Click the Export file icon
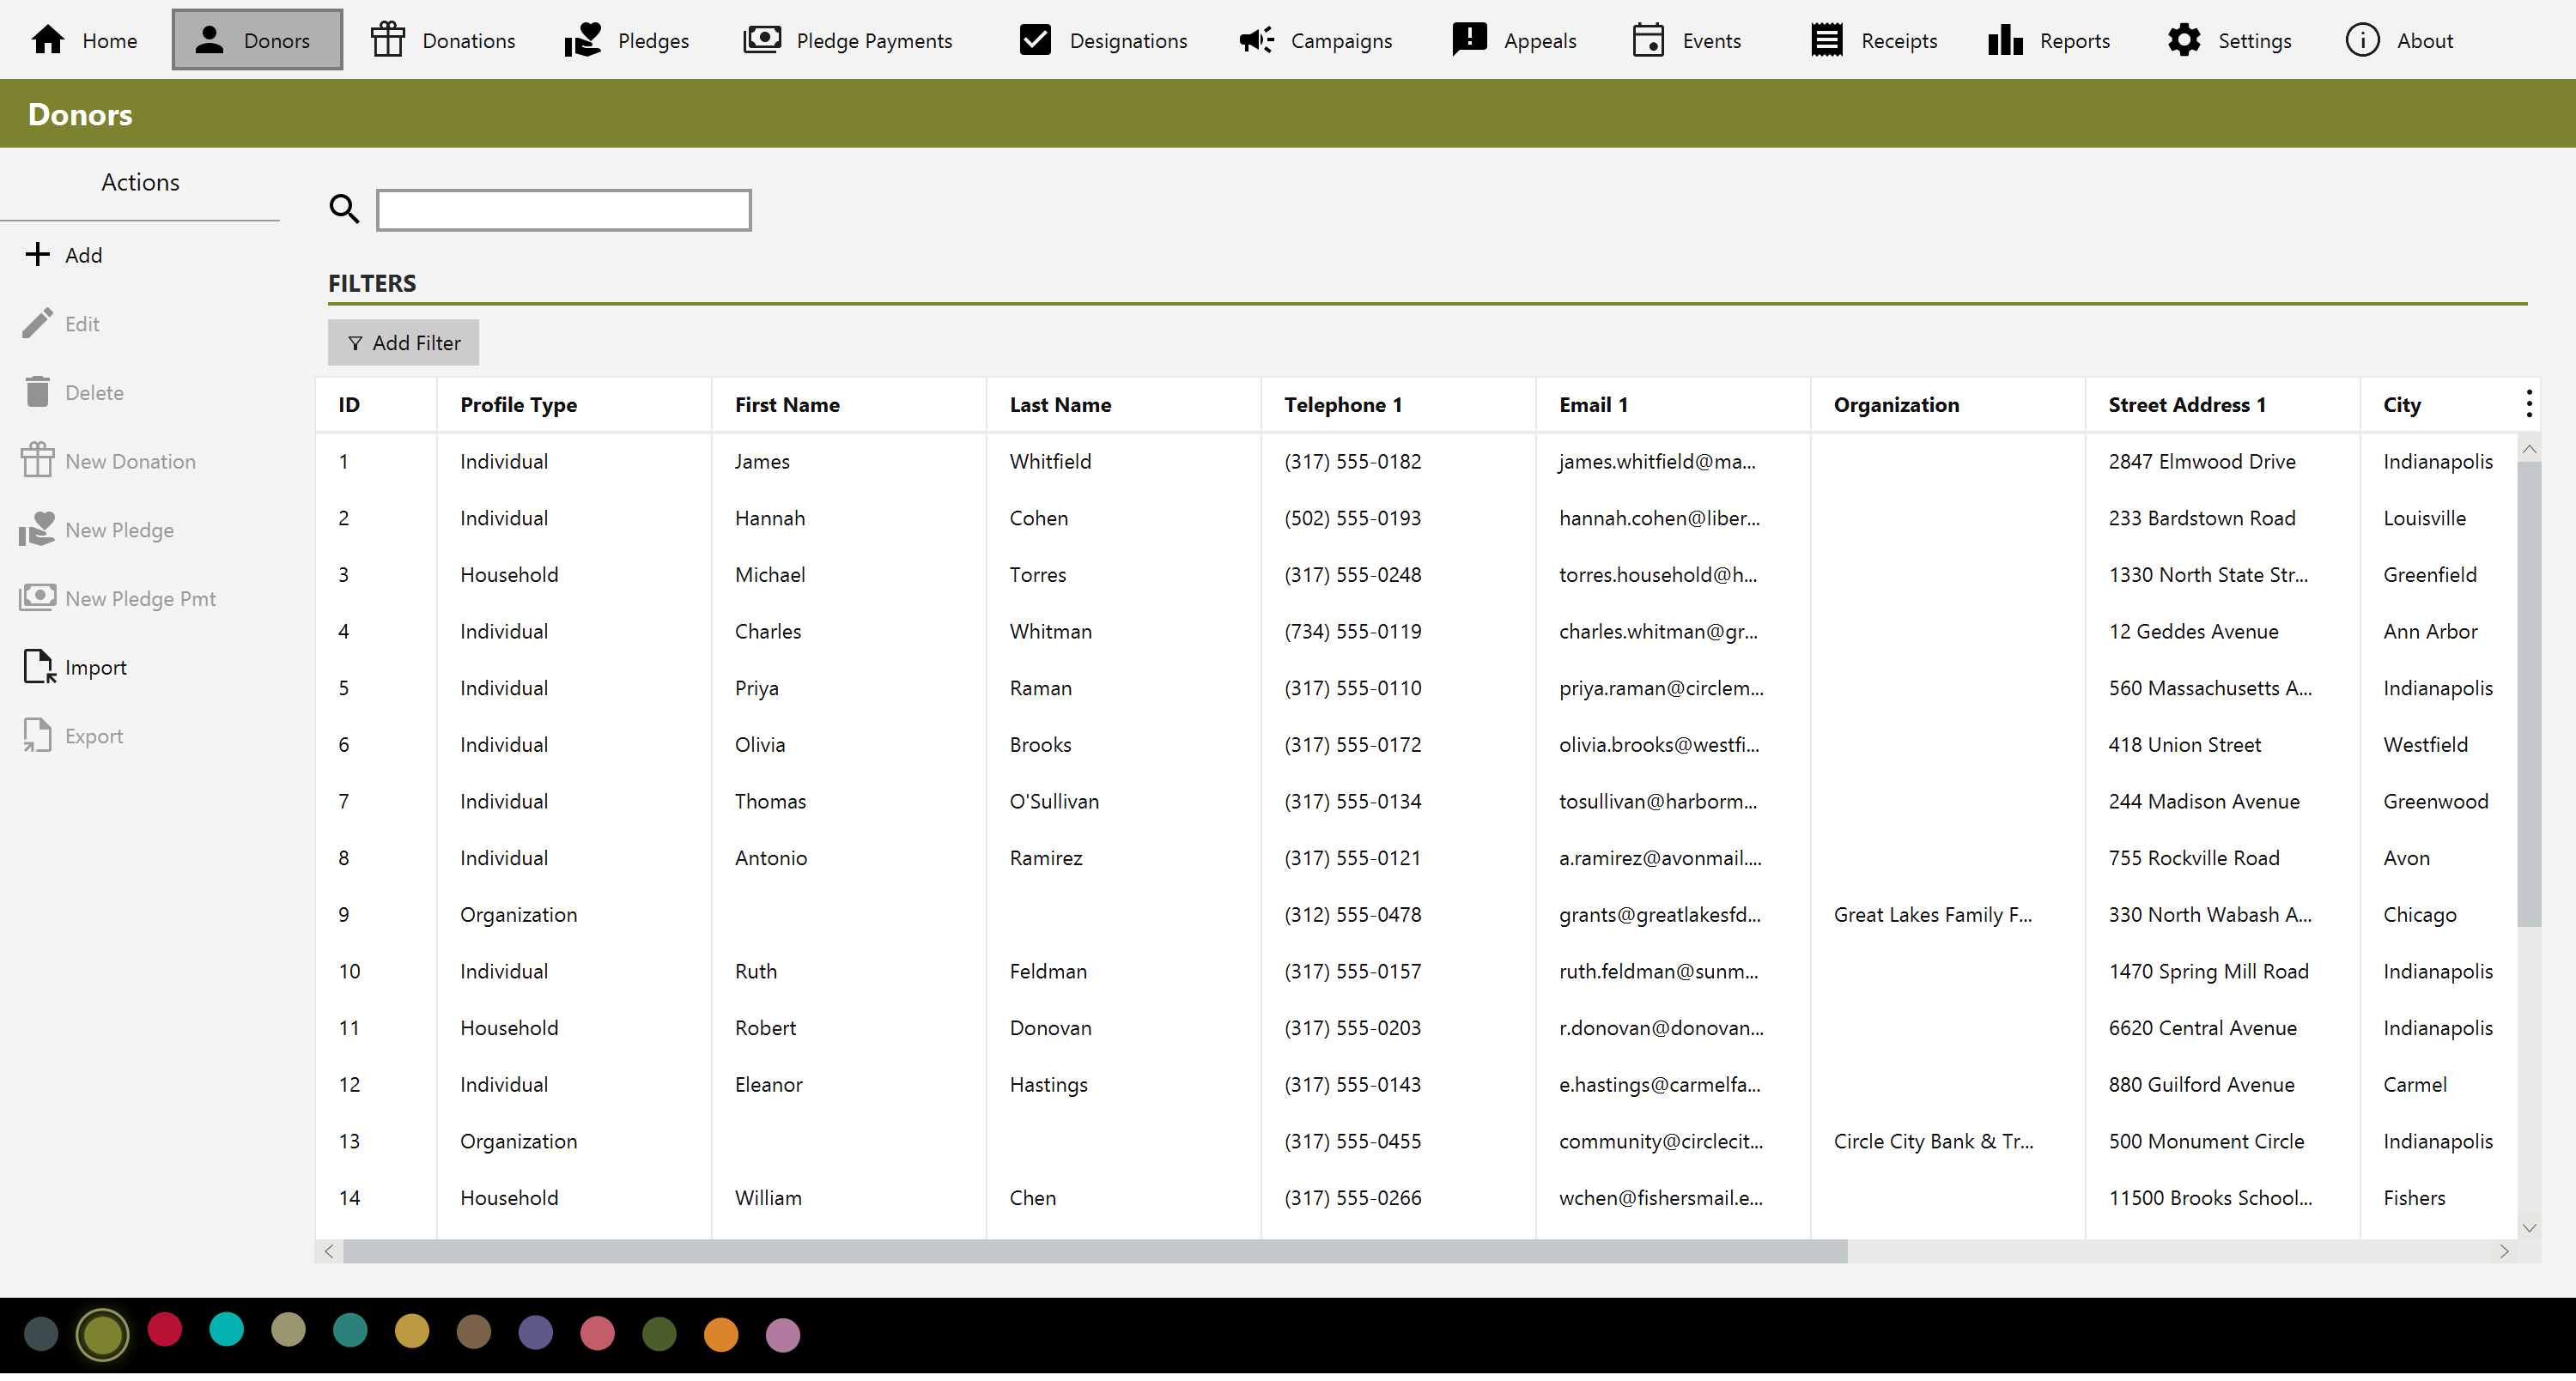The height and width of the screenshot is (1381, 2576). pos(38,736)
